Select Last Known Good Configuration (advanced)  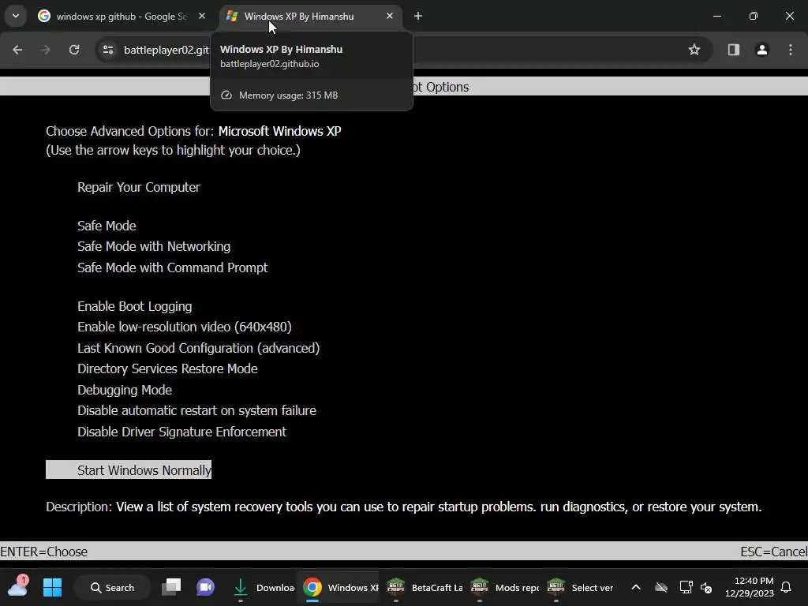click(x=198, y=348)
